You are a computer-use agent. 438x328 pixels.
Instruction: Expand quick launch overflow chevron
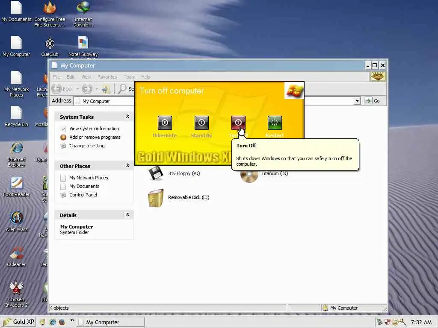[72, 320]
